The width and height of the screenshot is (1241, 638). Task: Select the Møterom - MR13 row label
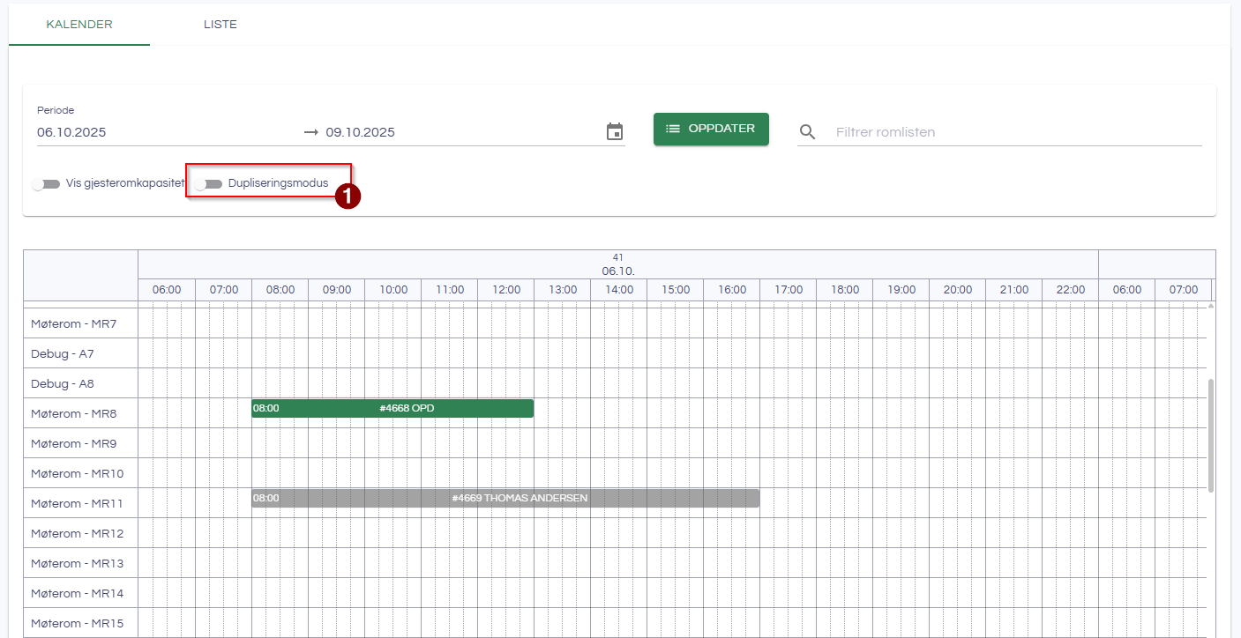click(80, 563)
